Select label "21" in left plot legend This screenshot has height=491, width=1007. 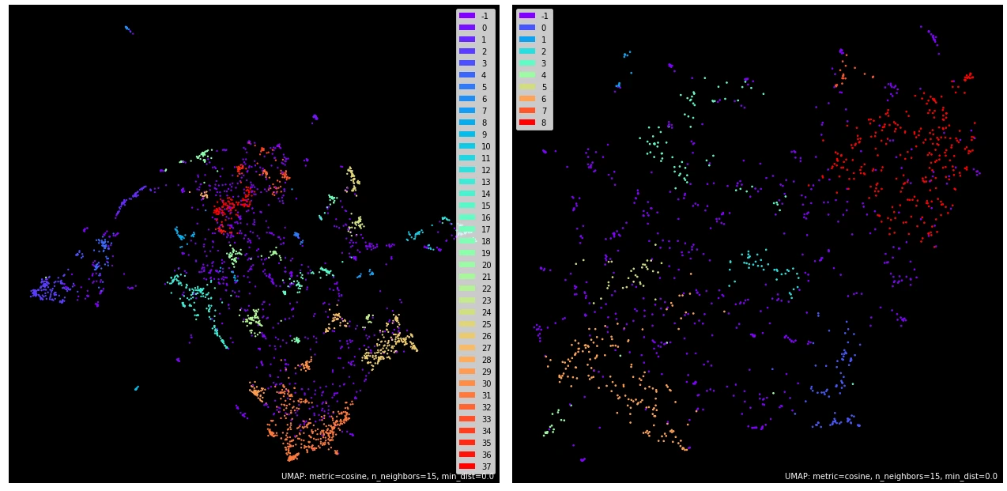point(486,277)
